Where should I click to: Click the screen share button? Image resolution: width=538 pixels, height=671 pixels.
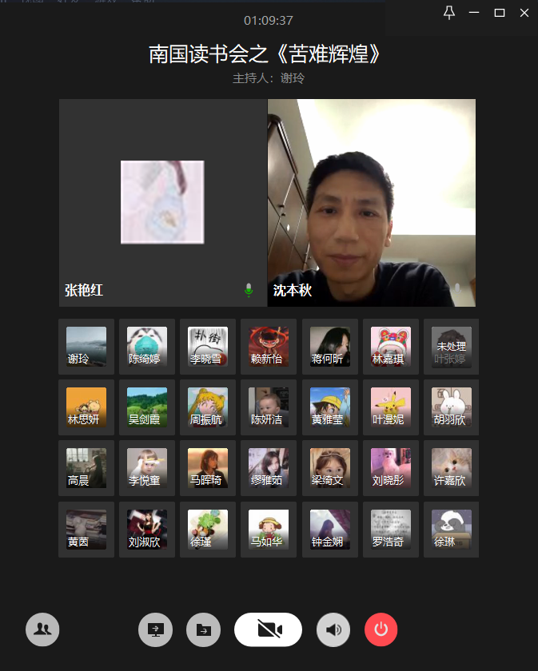(x=155, y=629)
